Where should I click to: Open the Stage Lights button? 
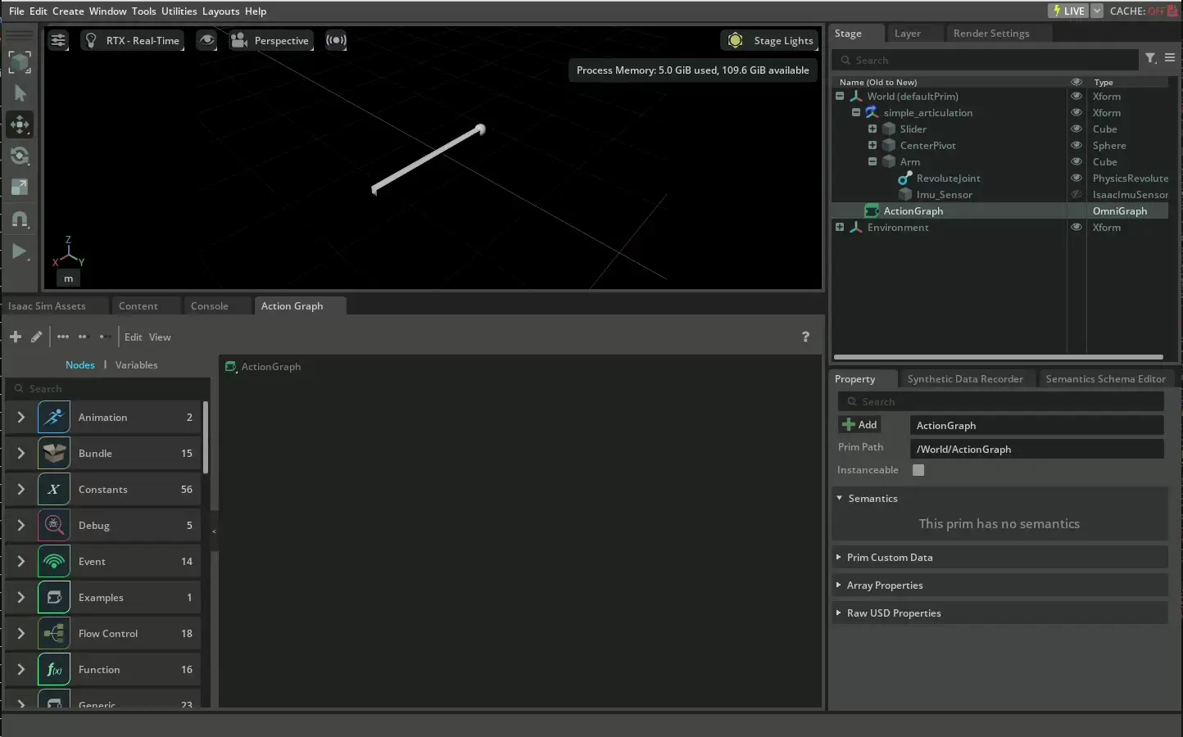[770, 40]
